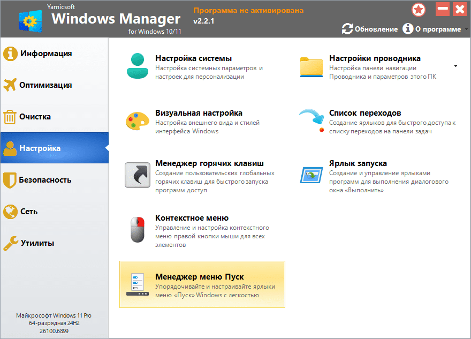Open Менеджер меню Пуск tile
The height and width of the screenshot is (339, 471).
pyautogui.click(x=202, y=284)
